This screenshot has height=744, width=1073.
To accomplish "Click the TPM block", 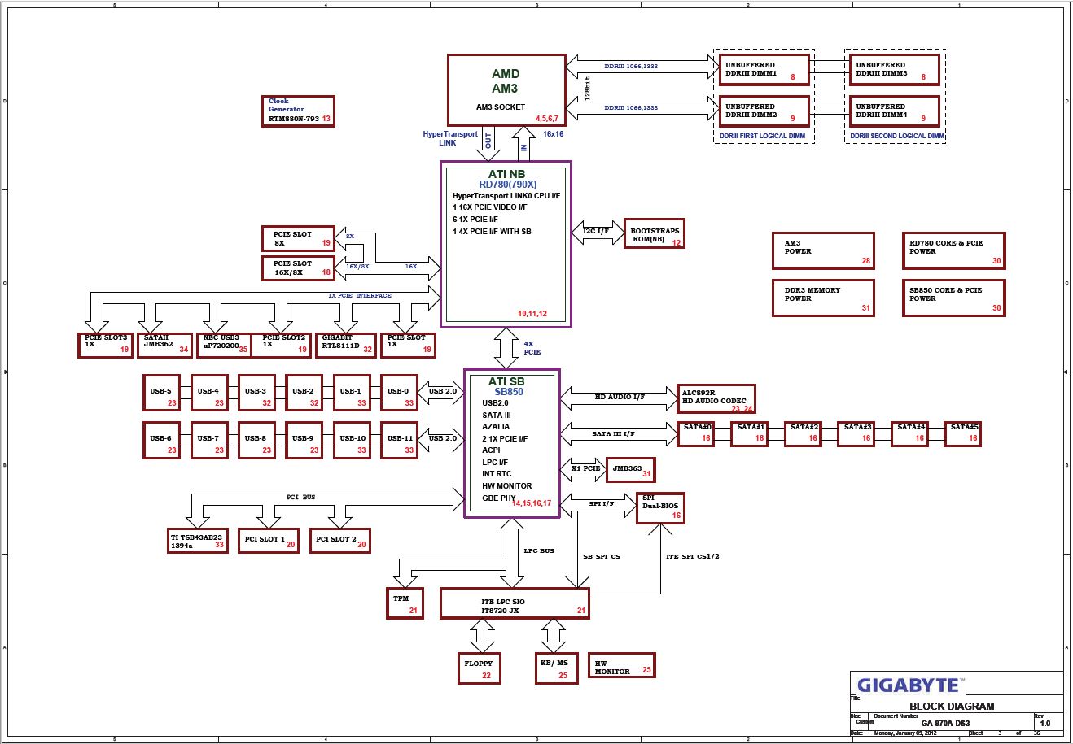I will [405, 603].
